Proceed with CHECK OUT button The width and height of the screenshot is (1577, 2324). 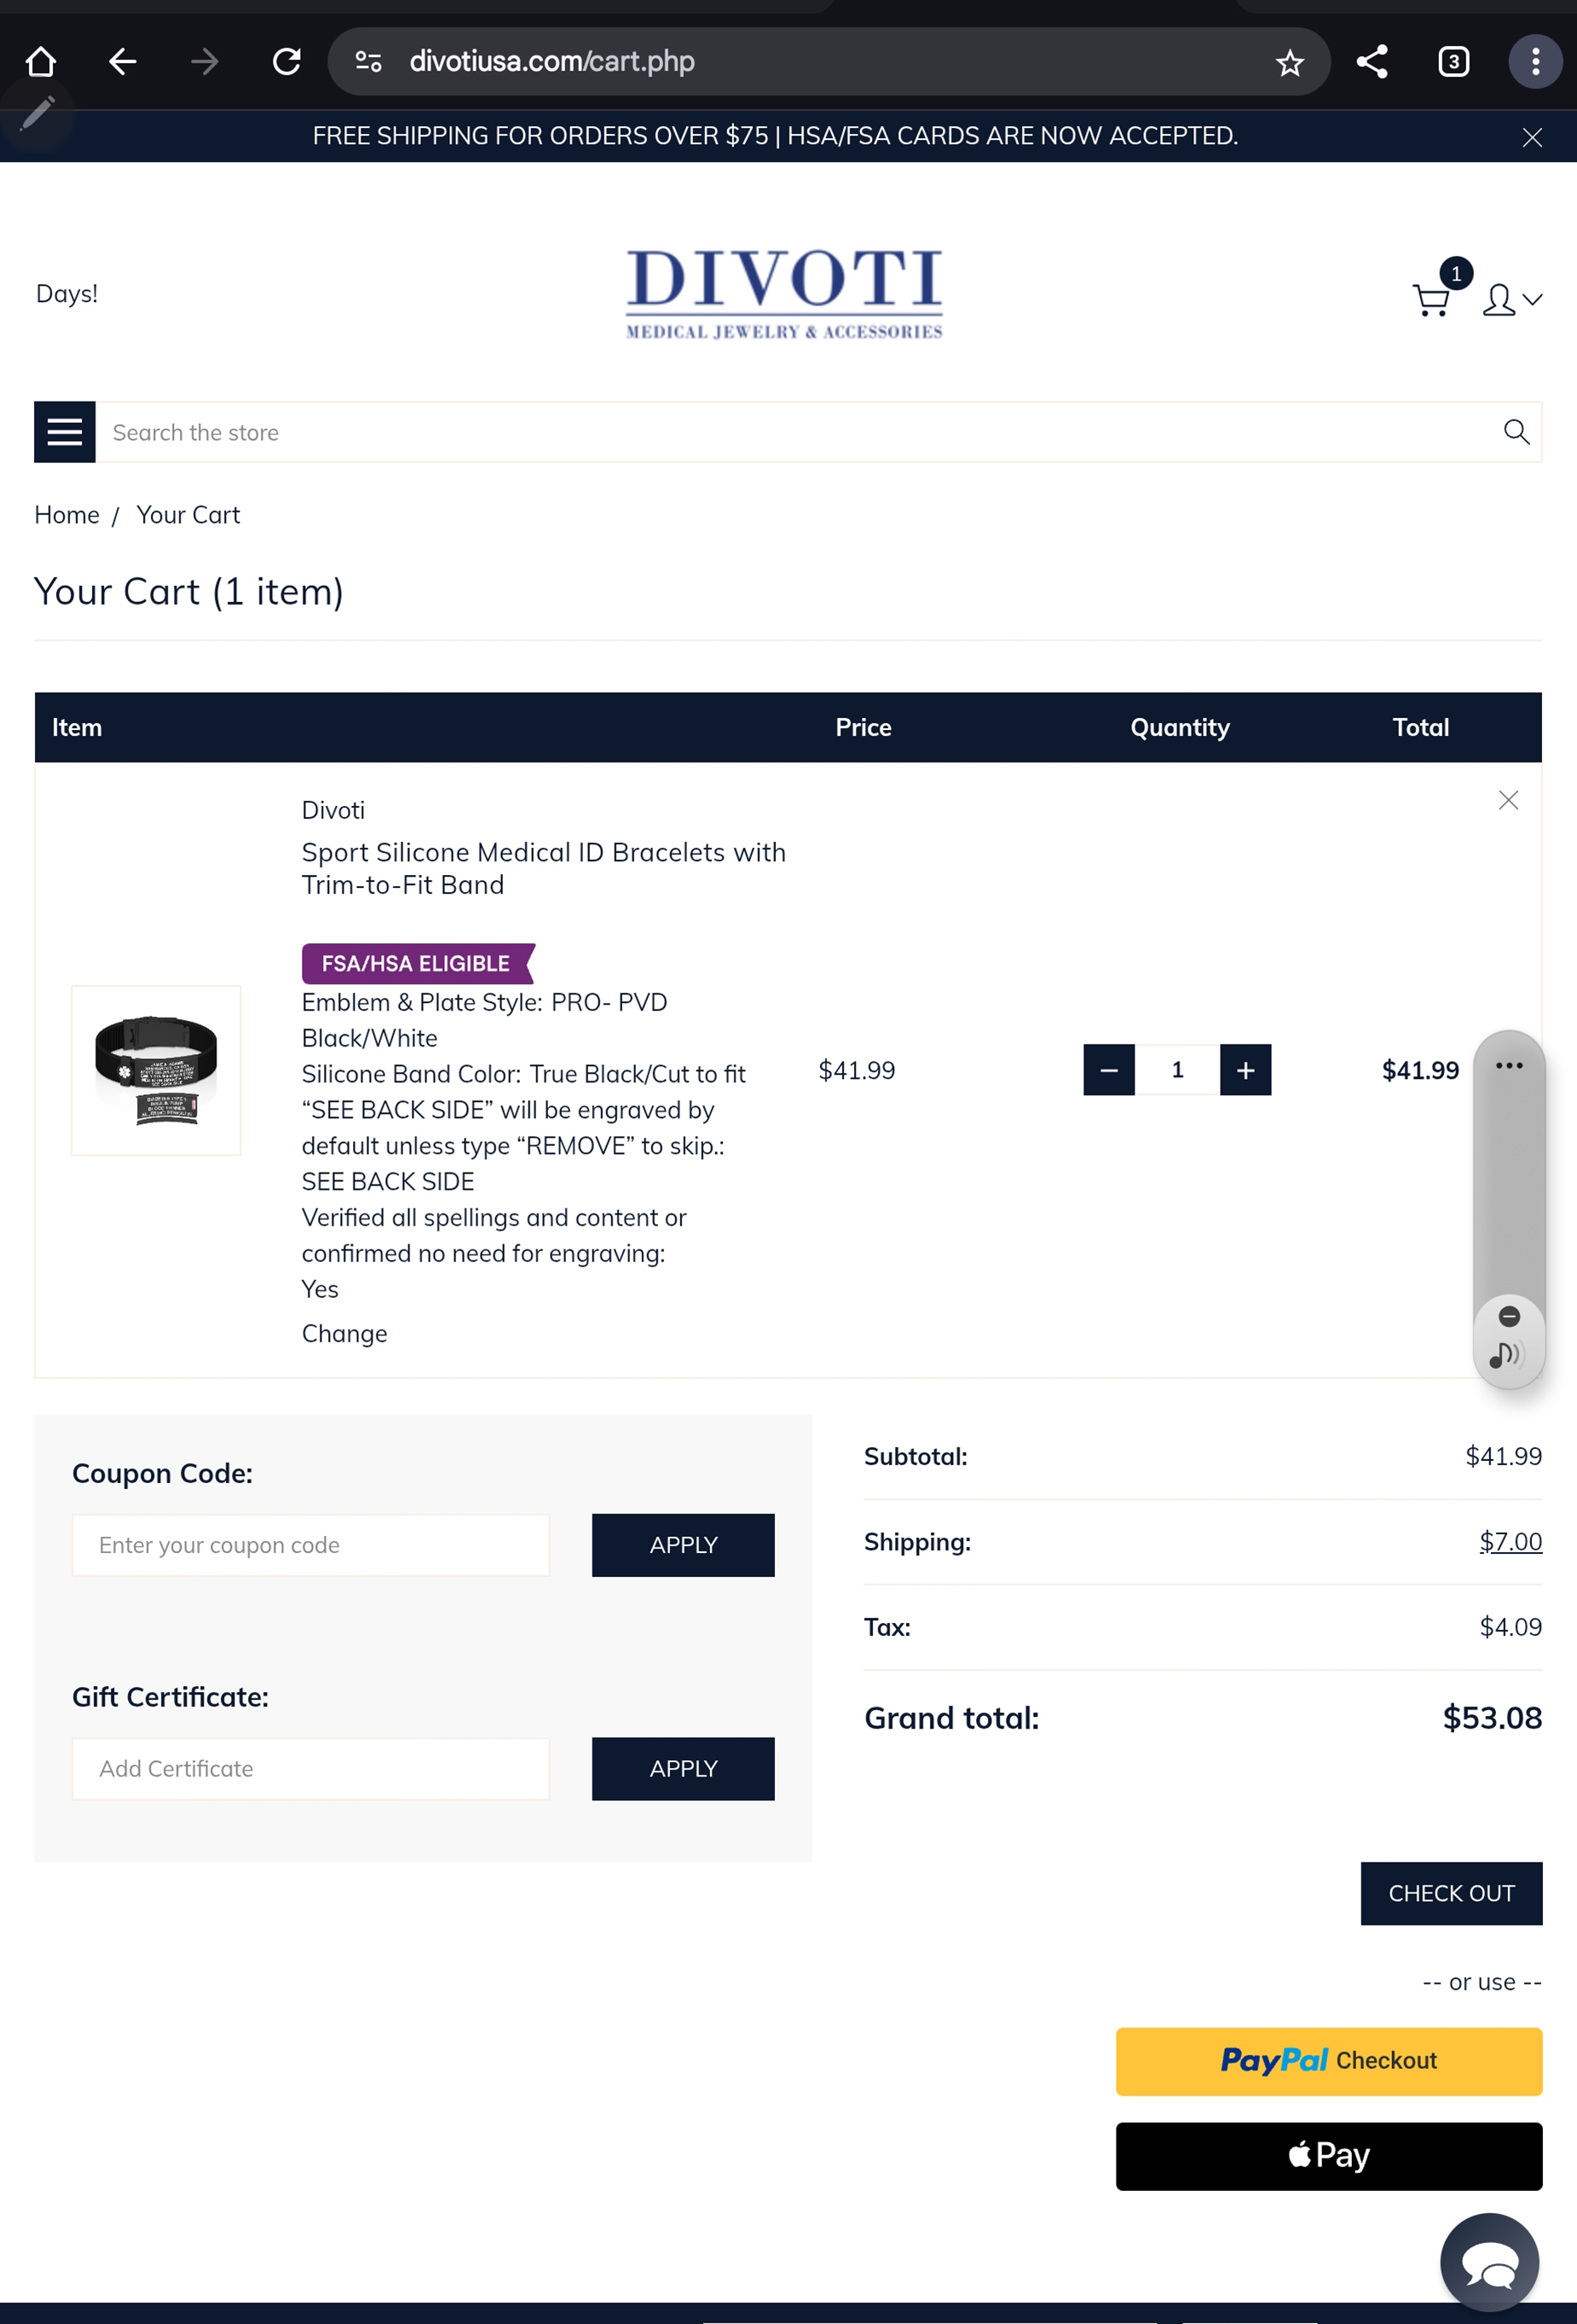click(x=1450, y=1893)
